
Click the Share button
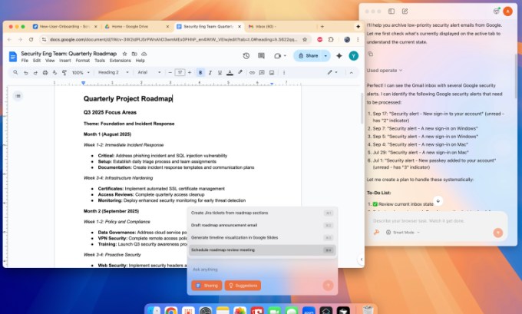[x=309, y=56]
